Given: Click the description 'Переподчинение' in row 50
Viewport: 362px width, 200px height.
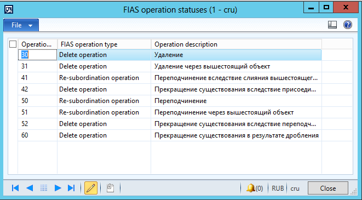Looking at the screenshot, I should pos(181,101).
